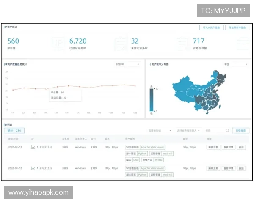Click the Apache Web Server tag in the second row
The height and width of the screenshot is (203, 254).
(x=152, y=168)
